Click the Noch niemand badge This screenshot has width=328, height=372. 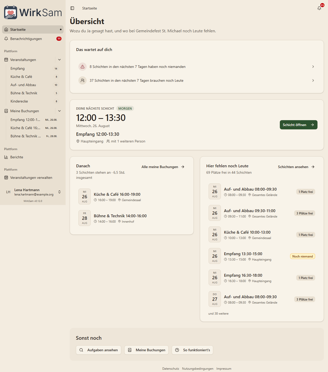[x=303, y=256]
